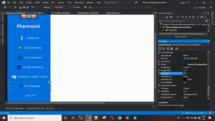Expand Properties node in Solution Explorer

163,30
